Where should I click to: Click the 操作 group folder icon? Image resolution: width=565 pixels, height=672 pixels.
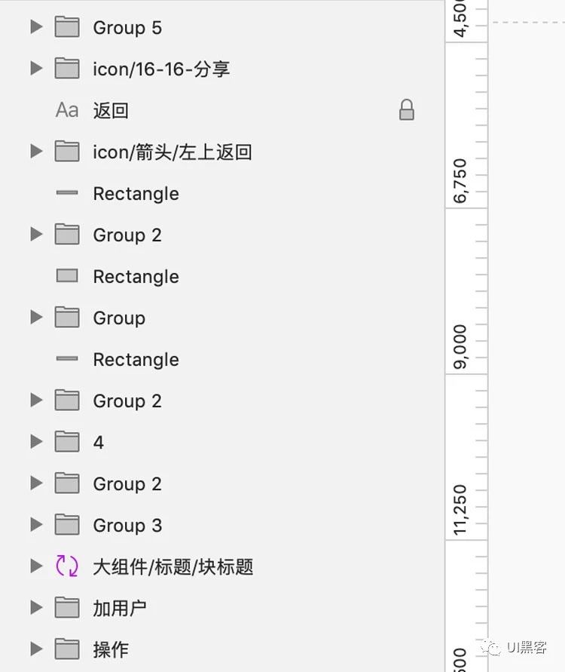pyautogui.click(x=67, y=649)
